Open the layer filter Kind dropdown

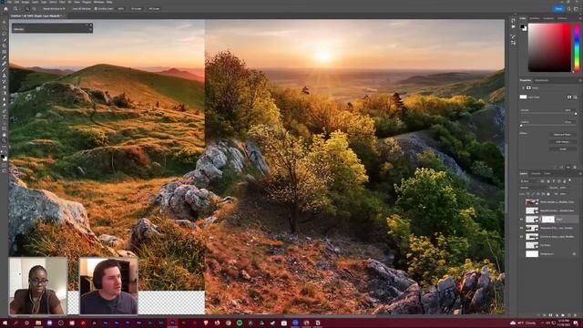pos(529,181)
